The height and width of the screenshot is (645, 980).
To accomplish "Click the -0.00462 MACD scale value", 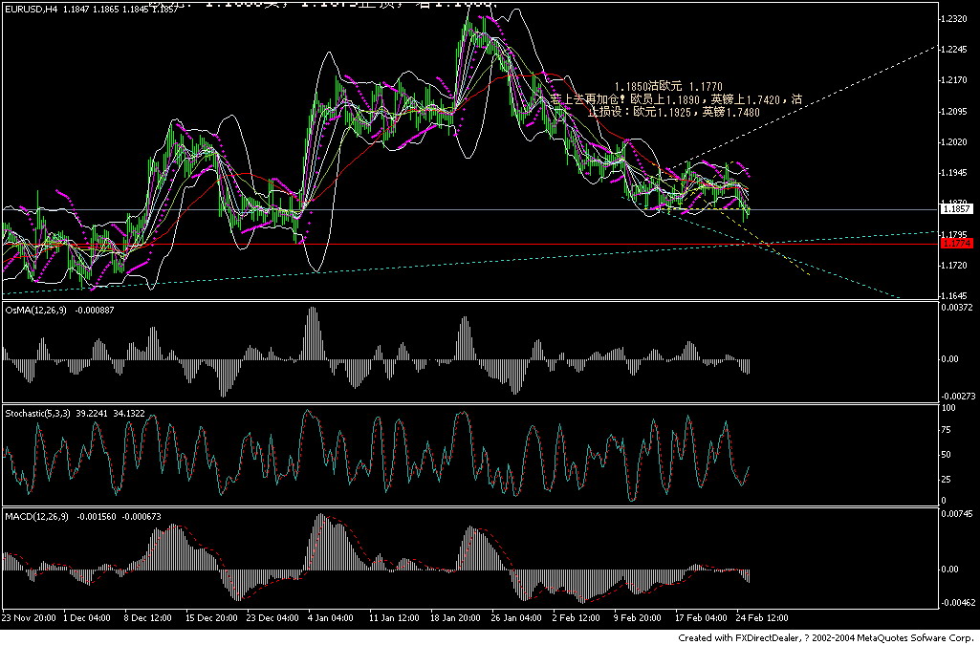I will click(x=959, y=603).
